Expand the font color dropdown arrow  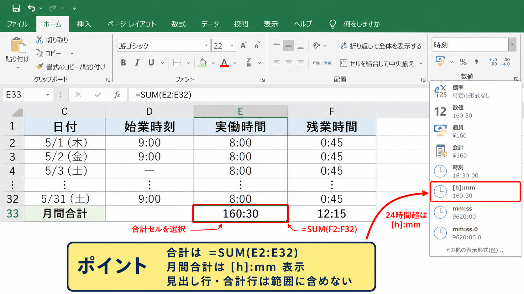pos(235,63)
